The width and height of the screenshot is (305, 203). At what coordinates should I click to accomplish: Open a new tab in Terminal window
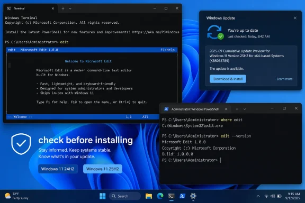(63, 8)
